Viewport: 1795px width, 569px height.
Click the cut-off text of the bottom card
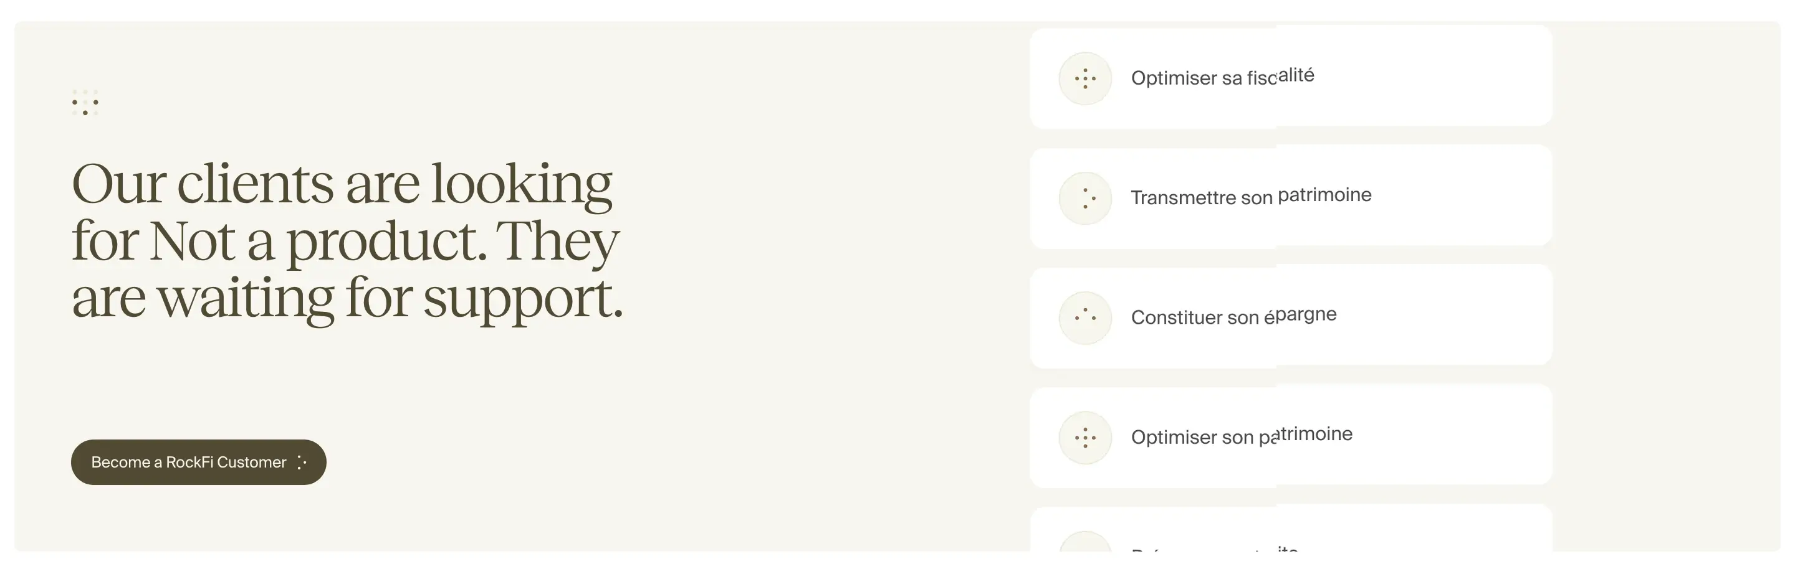pos(1214,550)
